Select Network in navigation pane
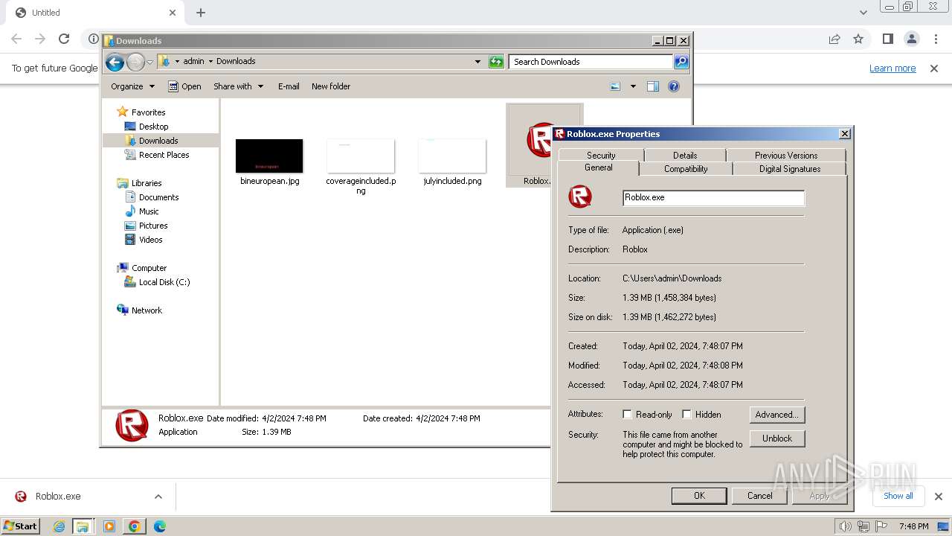Screen dimensions: 952x536 click(x=139, y=310)
